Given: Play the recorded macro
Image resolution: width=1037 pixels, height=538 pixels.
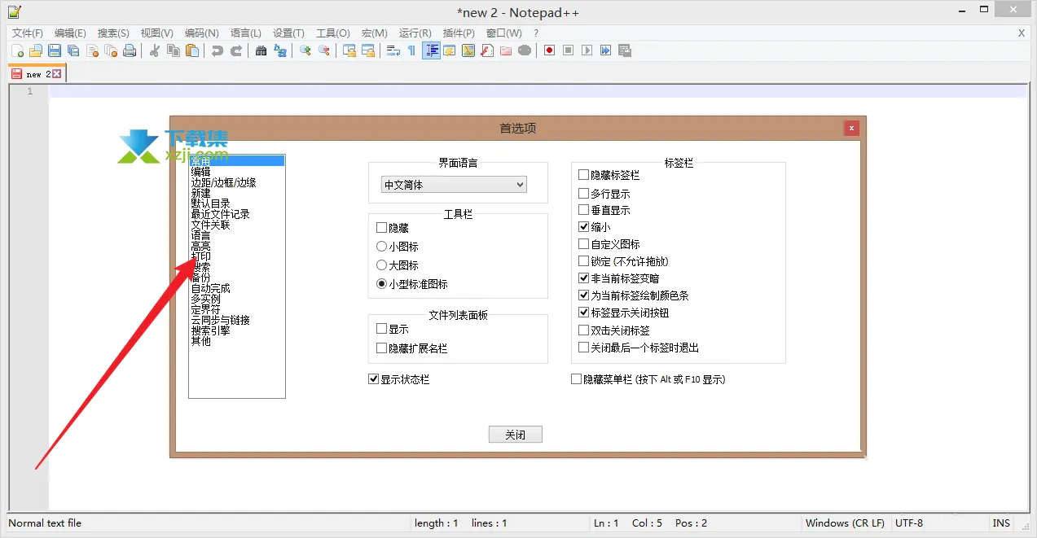Looking at the screenshot, I should click(x=587, y=50).
